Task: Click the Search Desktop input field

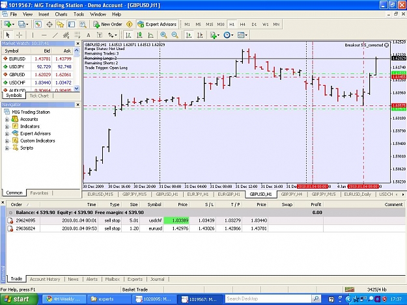Action: 268,298
